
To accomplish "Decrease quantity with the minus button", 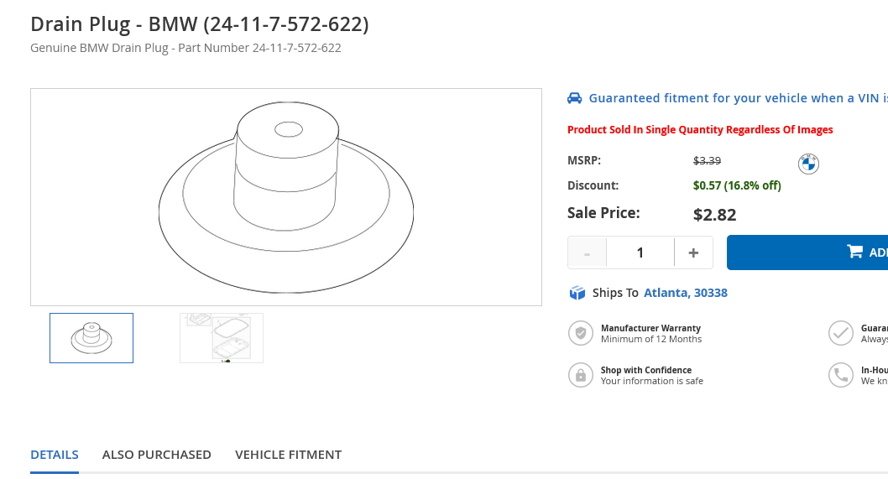I will tap(587, 253).
